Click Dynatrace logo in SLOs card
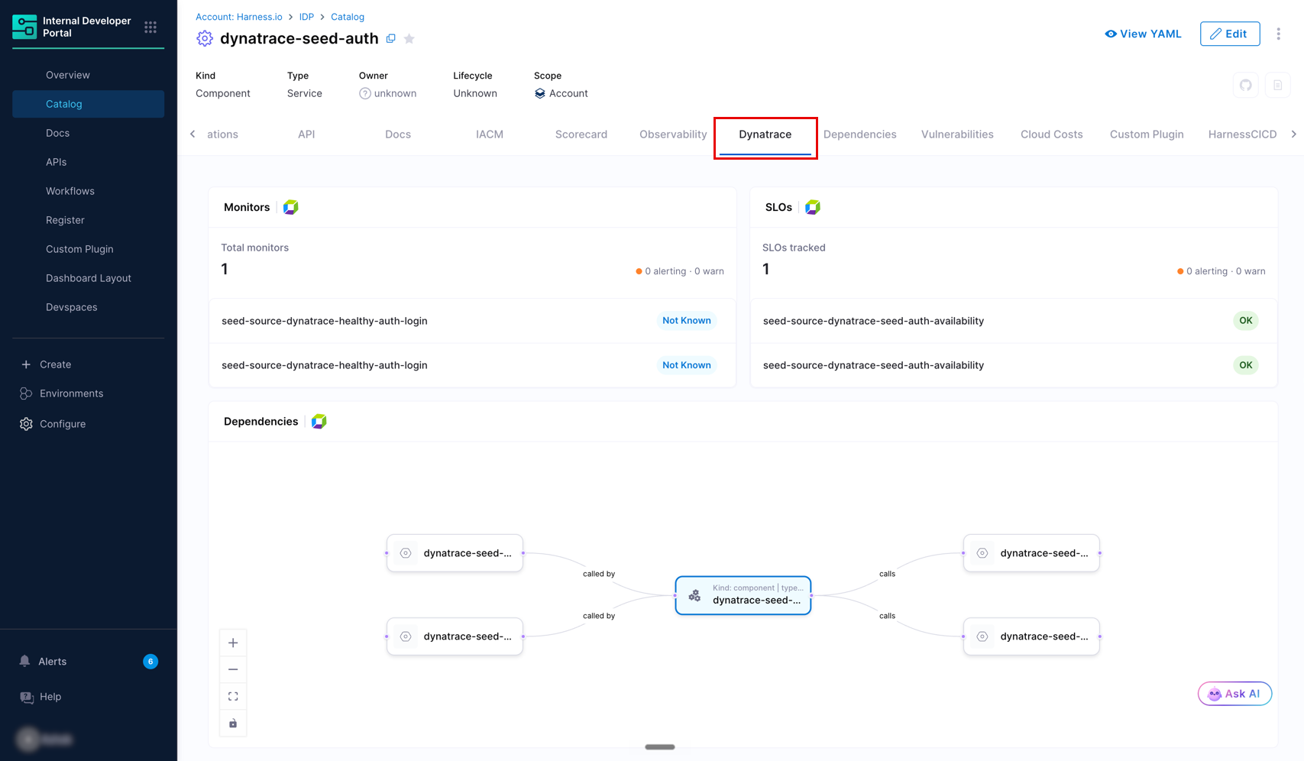Screen dimensions: 1304x761 coord(813,207)
